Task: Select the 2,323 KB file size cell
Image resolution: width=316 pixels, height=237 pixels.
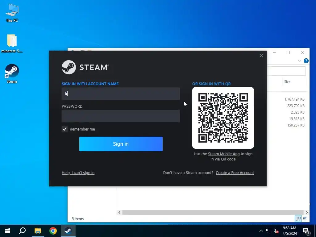Action: click(297, 112)
